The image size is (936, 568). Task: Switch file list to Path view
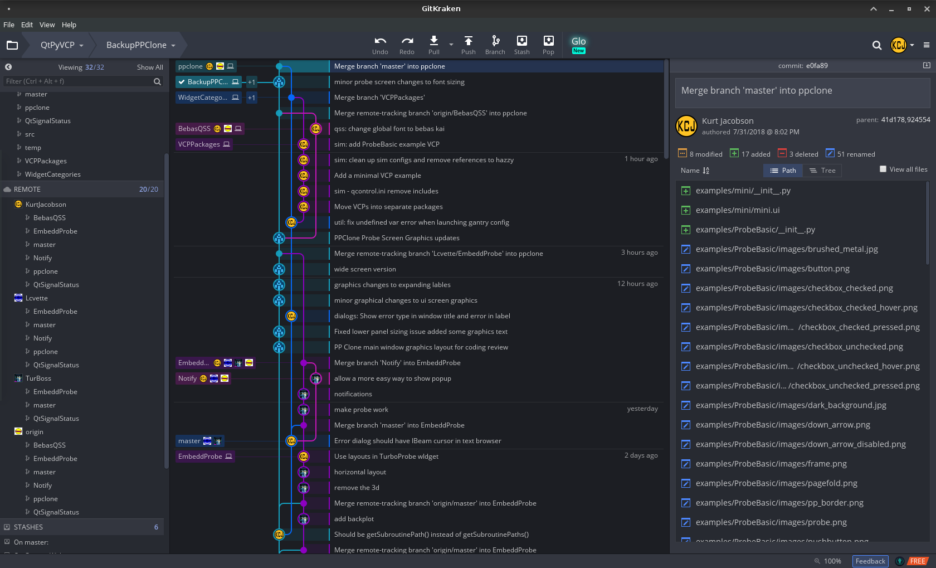tap(783, 171)
